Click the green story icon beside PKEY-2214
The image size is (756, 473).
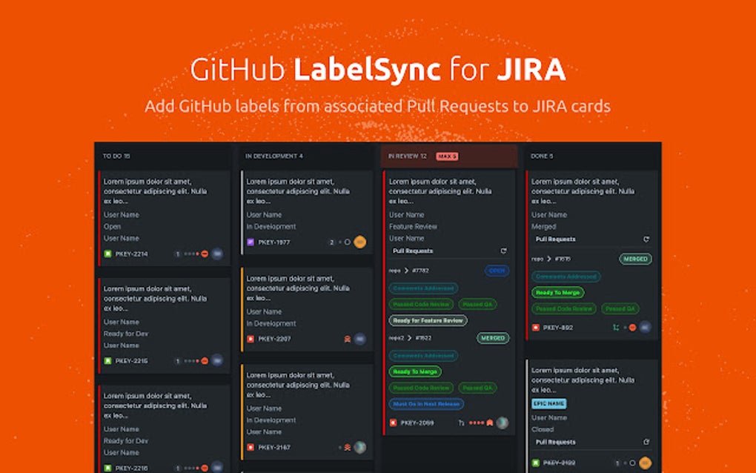tap(108, 254)
